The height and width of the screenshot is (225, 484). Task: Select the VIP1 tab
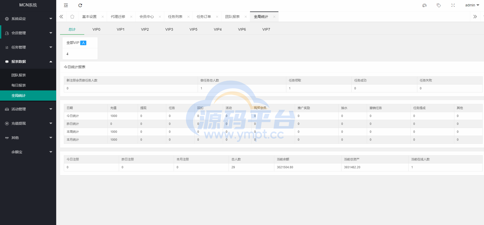121,29
